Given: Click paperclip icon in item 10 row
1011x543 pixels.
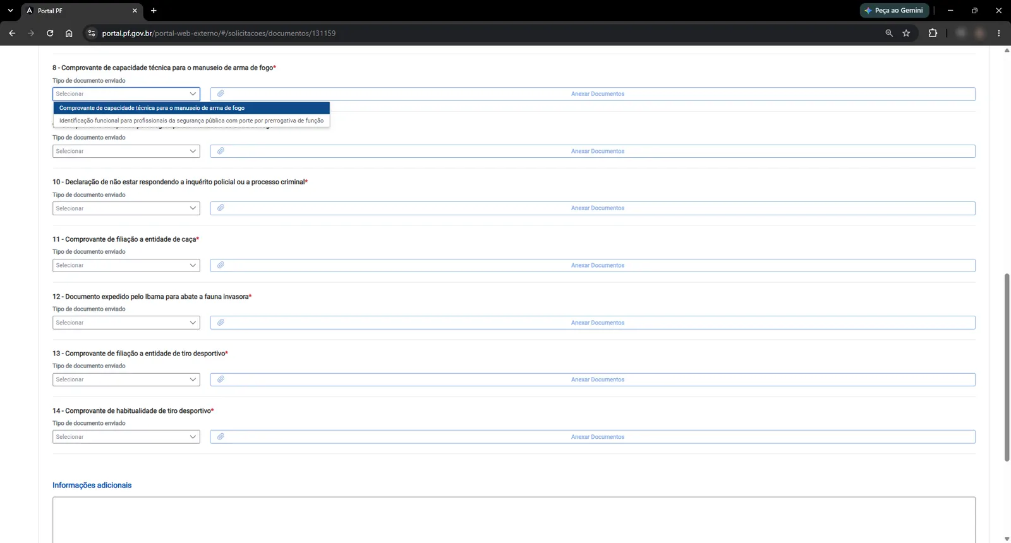Looking at the screenshot, I should [x=221, y=208].
